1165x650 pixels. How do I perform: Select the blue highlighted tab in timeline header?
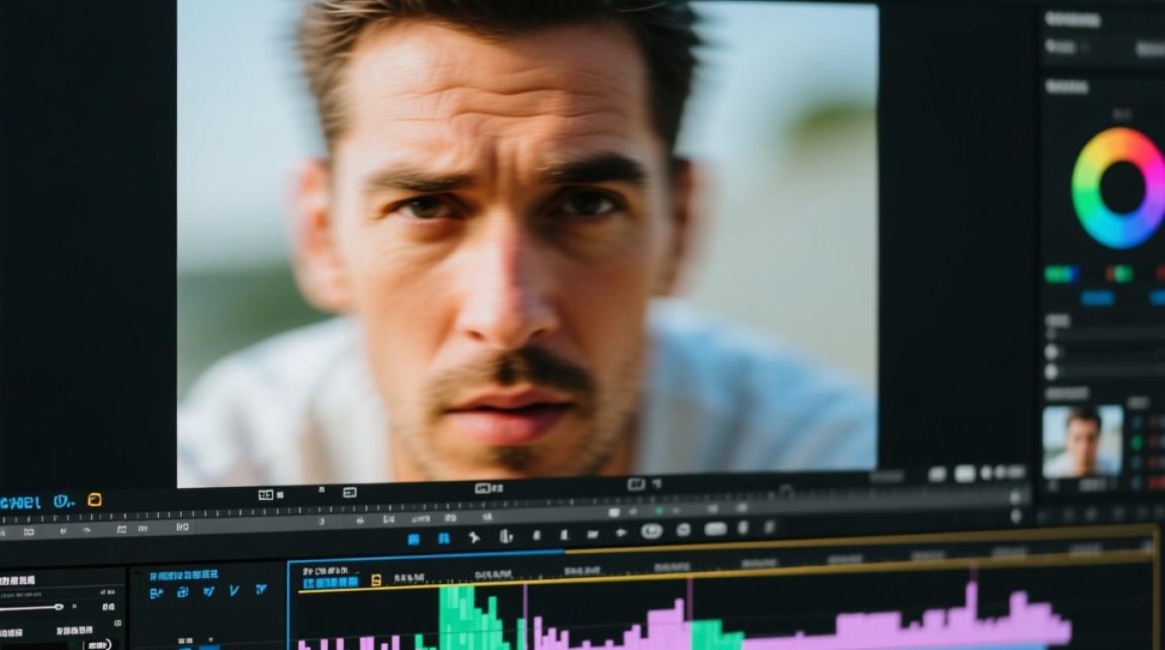[x=329, y=582]
